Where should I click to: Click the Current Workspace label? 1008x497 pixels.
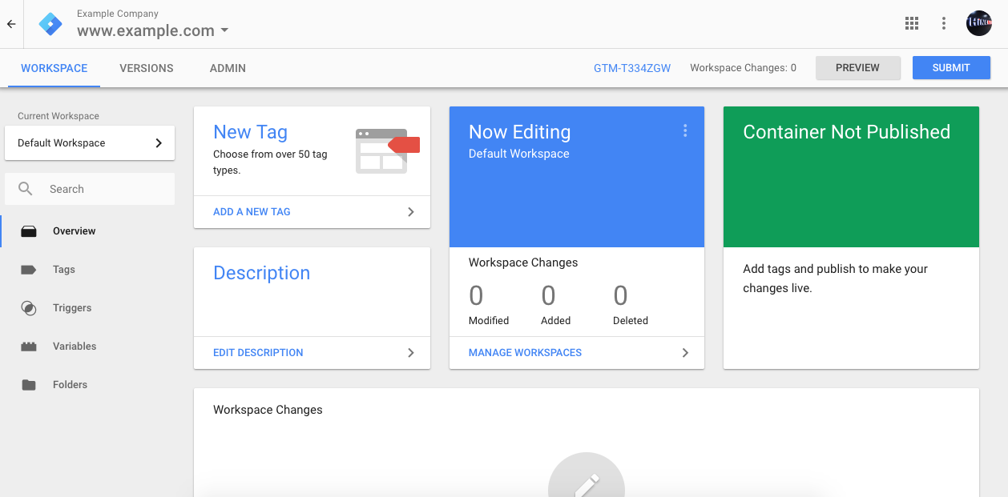58,116
